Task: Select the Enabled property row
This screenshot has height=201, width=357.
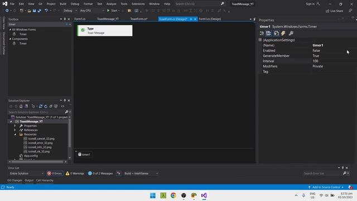Action: click(x=307, y=51)
